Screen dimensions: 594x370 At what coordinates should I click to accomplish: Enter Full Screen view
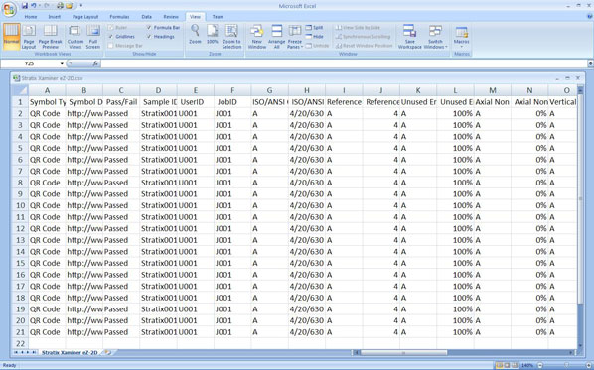tap(93, 37)
